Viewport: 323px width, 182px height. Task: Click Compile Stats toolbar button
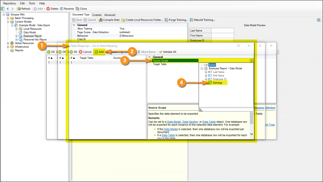click(x=109, y=20)
